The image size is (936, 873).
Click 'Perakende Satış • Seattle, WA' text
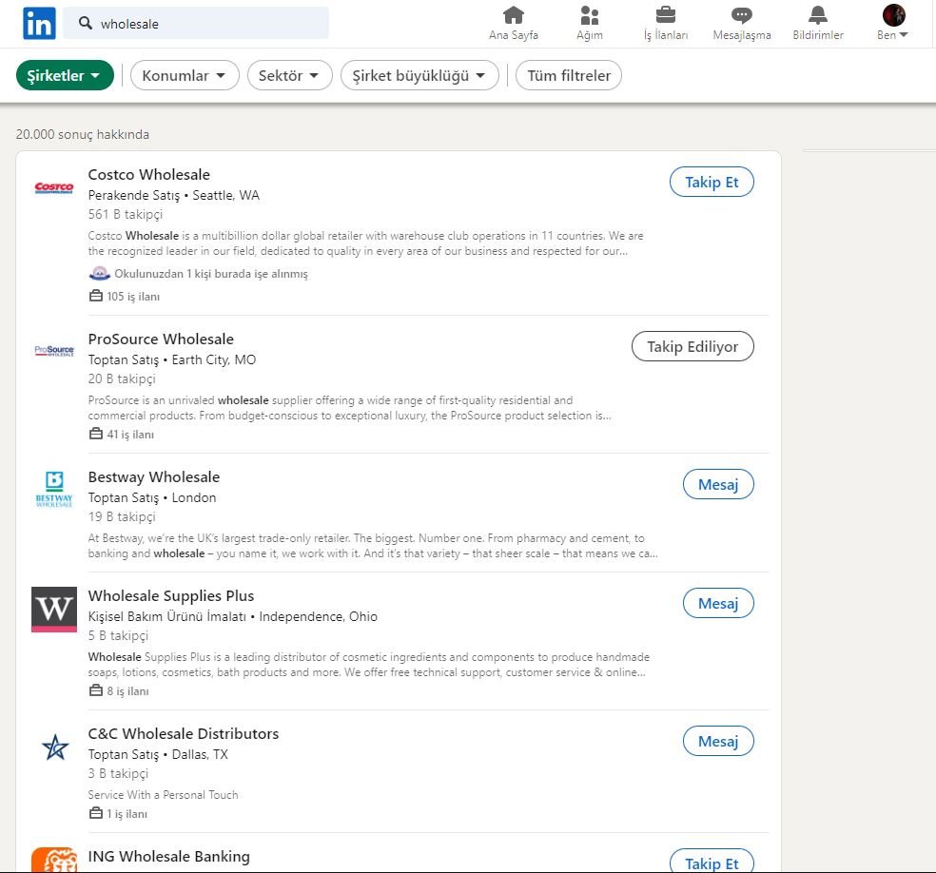174,195
